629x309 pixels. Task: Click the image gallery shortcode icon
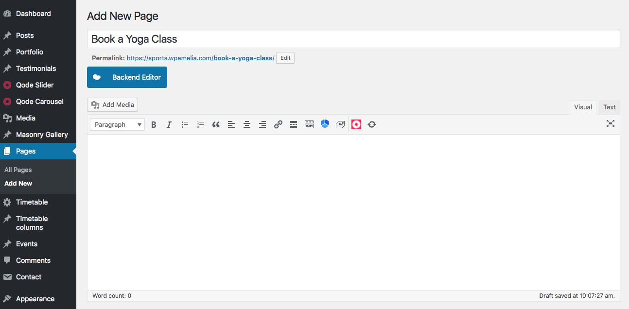pos(340,124)
